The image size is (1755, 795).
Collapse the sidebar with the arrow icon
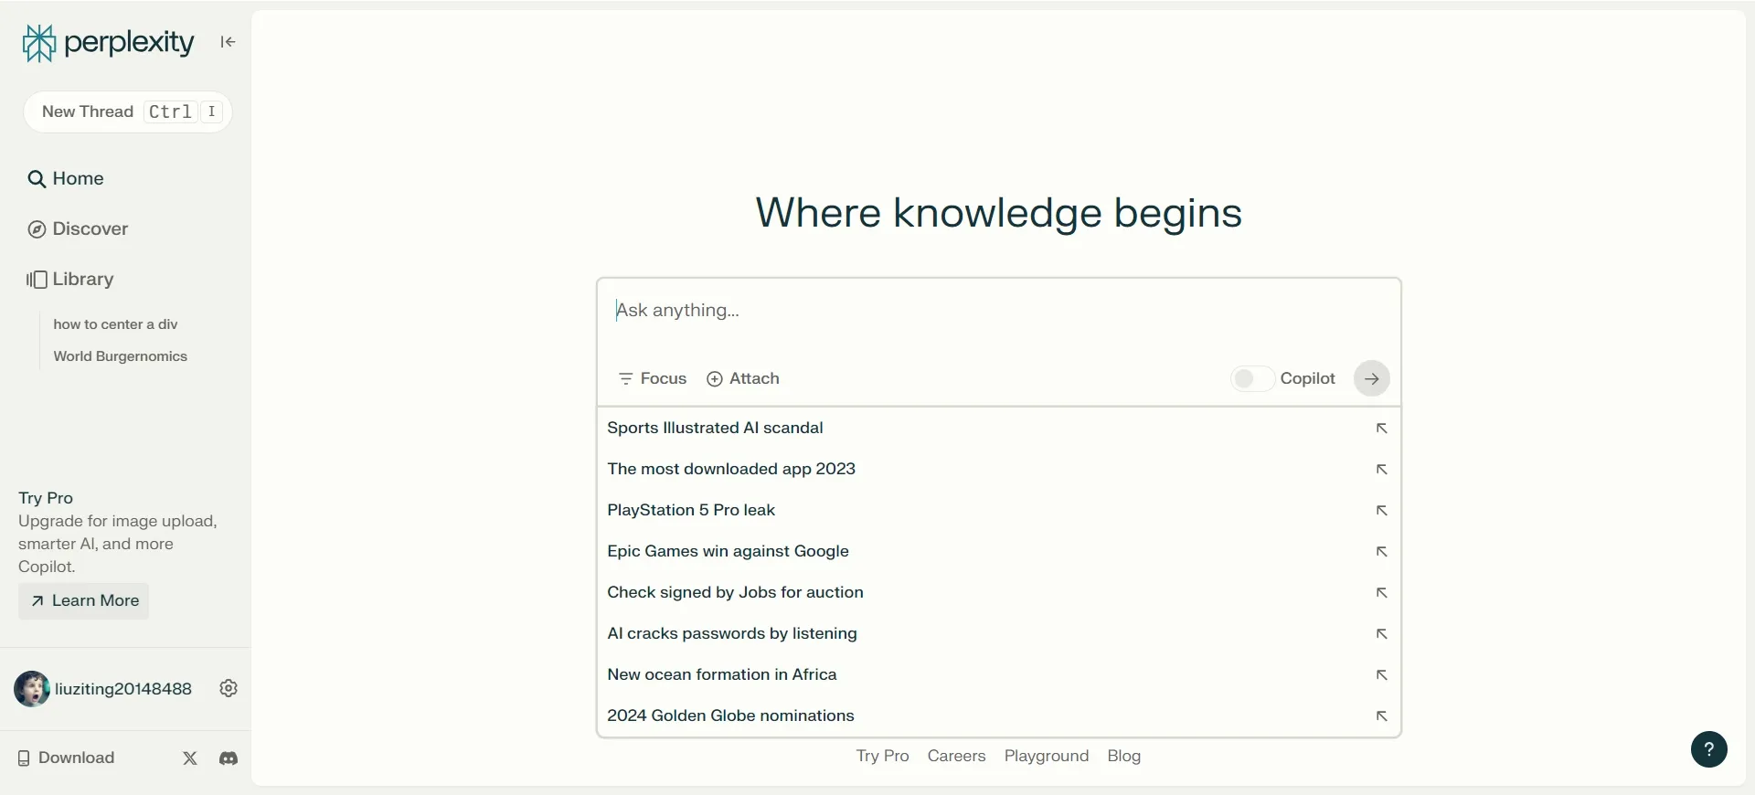pos(228,42)
